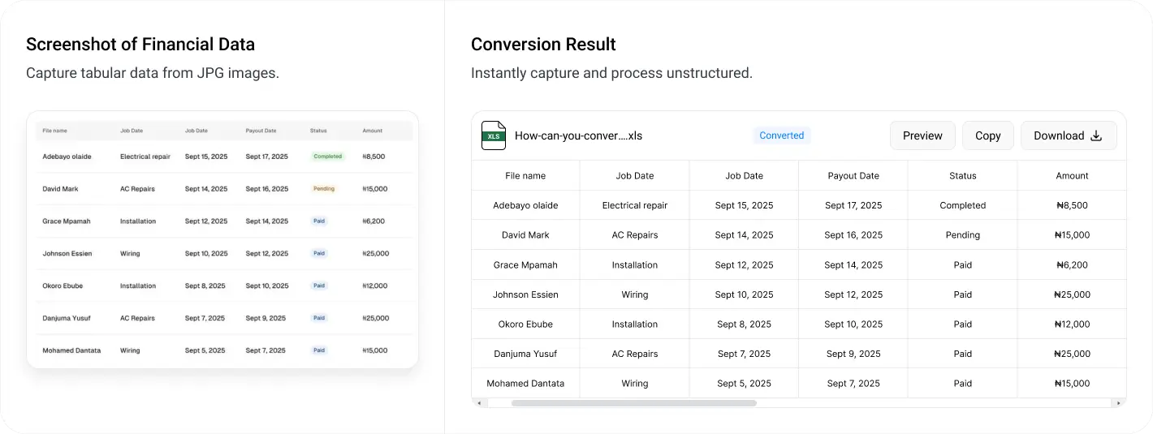
Task: Click the Completed badge in screenshot preview
Action: click(327, 156)
